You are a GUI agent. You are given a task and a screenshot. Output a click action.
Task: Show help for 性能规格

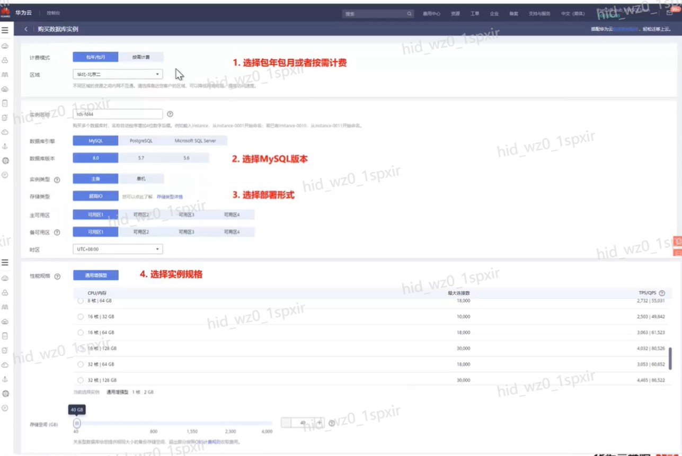coord(57,276)
